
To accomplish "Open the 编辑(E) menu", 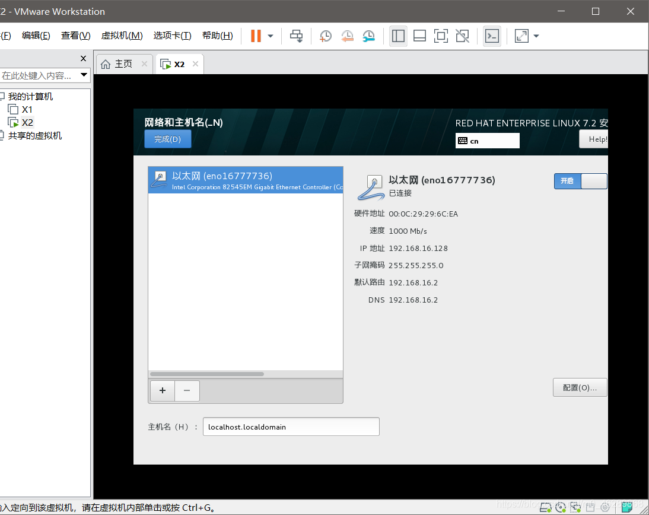I will tap(36, 36).
